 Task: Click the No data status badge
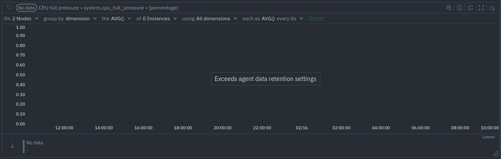tap(27, 8)
